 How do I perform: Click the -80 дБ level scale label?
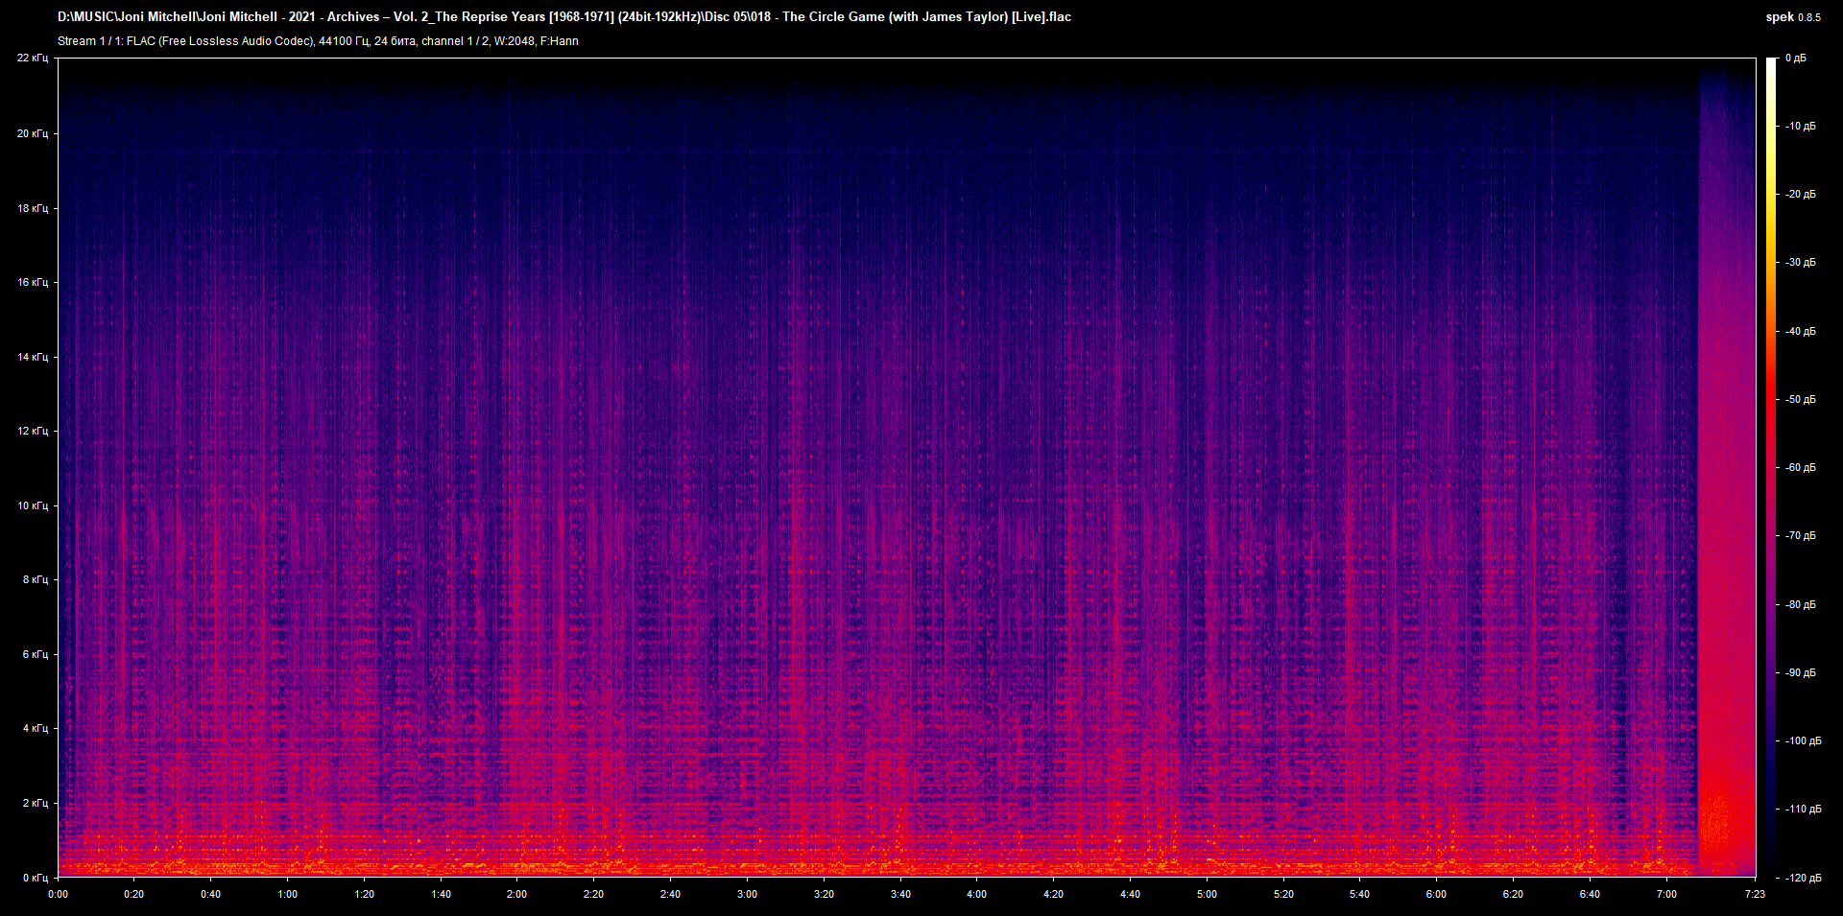pyautogui.click(x=1800, y=604)
